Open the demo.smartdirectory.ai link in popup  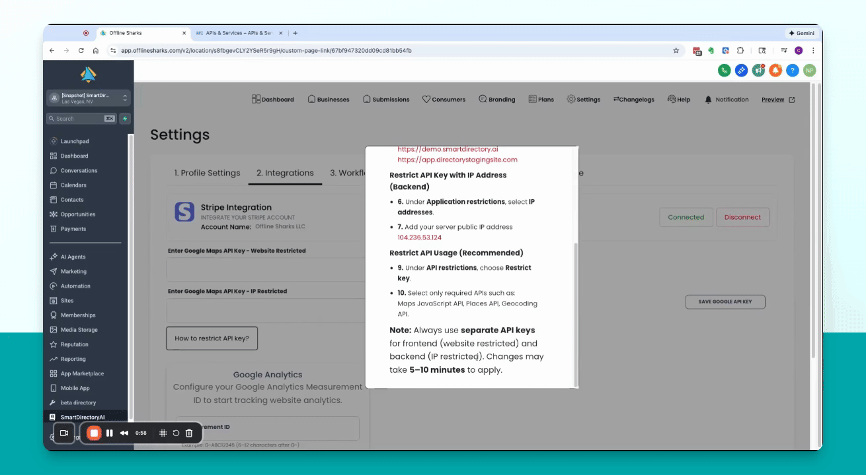point(448,149)
